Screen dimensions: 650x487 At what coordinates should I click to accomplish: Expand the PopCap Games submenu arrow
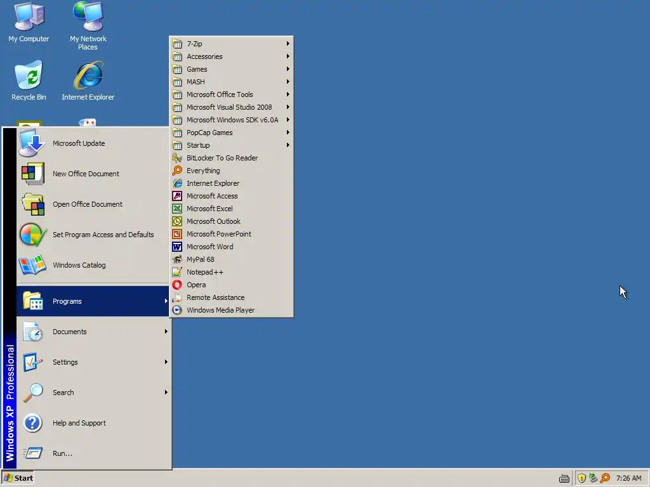point(288,133)
